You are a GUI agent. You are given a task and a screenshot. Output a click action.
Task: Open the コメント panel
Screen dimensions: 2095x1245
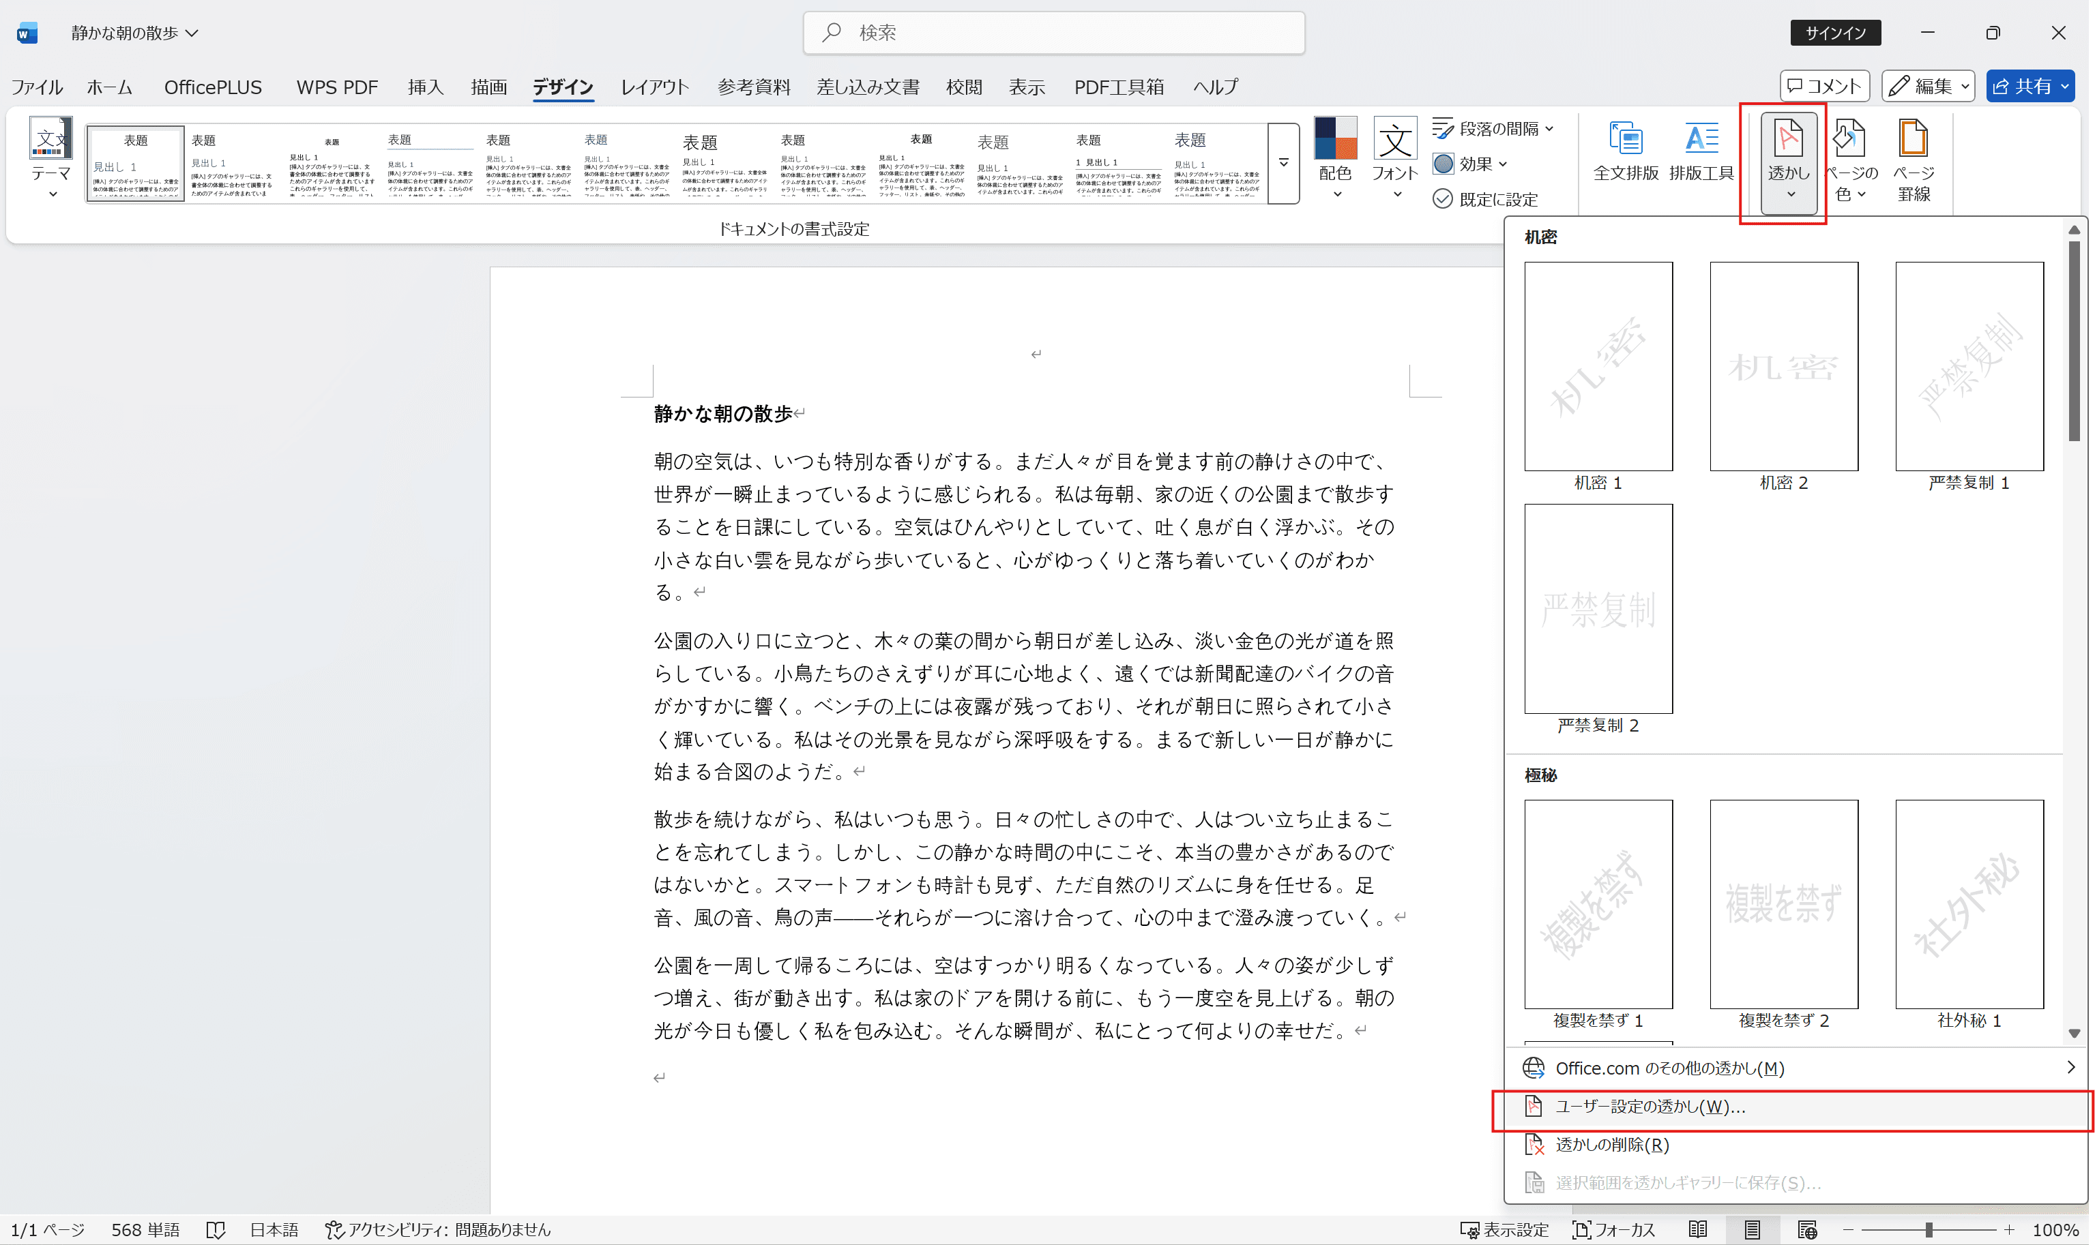1826,86
